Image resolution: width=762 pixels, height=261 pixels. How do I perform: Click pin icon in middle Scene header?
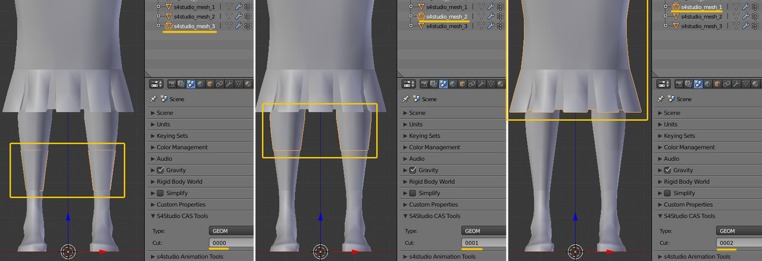(x=405, y=99)
